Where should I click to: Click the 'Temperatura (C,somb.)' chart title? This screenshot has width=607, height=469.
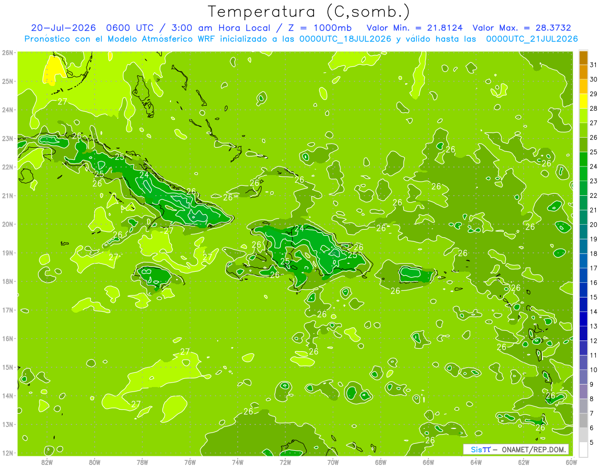coord(309,12)
